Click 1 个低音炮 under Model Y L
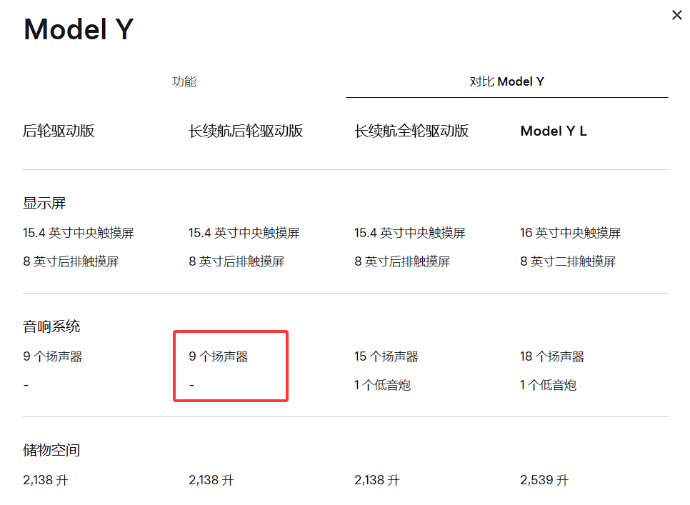This screenshot has width=690, height=505. pos(548,386)
